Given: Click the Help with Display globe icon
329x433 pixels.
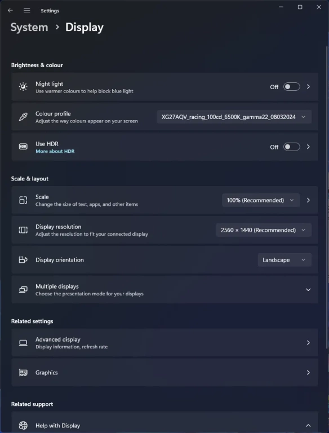Looking at the screenshot, I should 23,425.
